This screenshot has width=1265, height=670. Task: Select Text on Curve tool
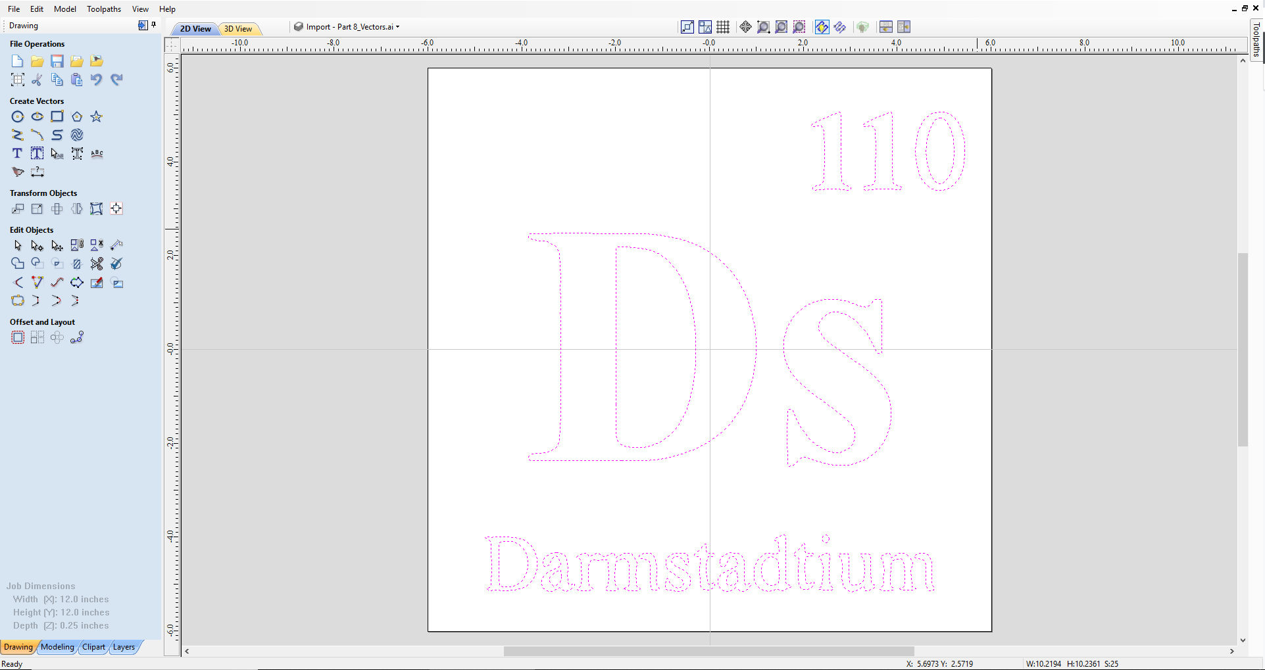pyautogui.click(x=97, y=153)
